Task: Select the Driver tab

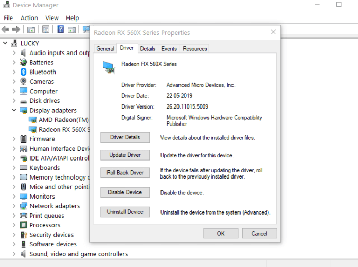Action: (x=127, y=48)
